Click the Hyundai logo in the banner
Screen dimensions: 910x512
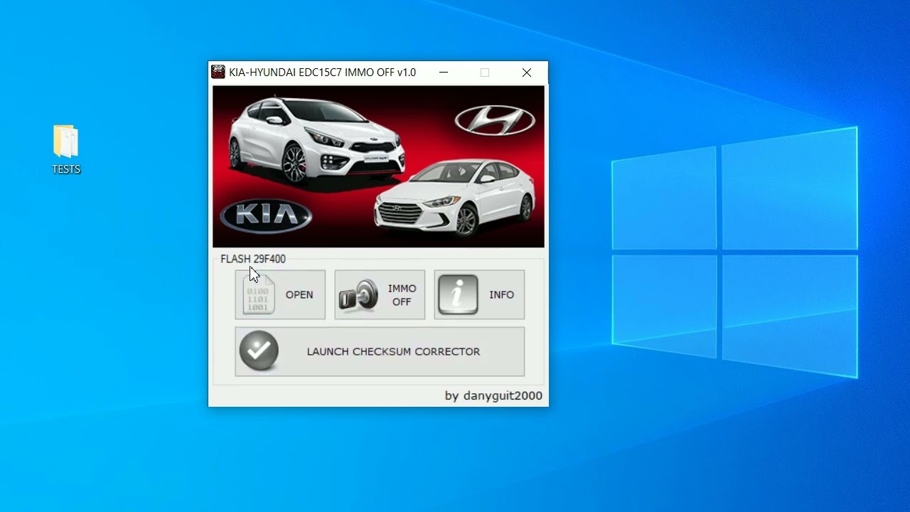pos(495,120)
